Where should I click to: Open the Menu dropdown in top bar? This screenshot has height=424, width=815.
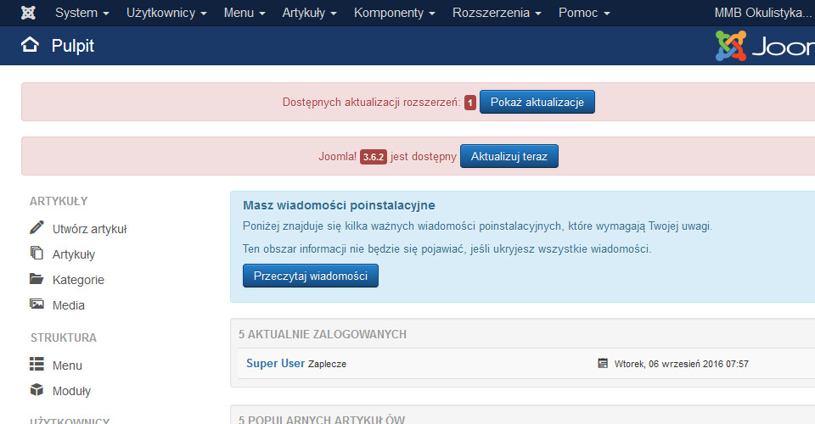244,13
